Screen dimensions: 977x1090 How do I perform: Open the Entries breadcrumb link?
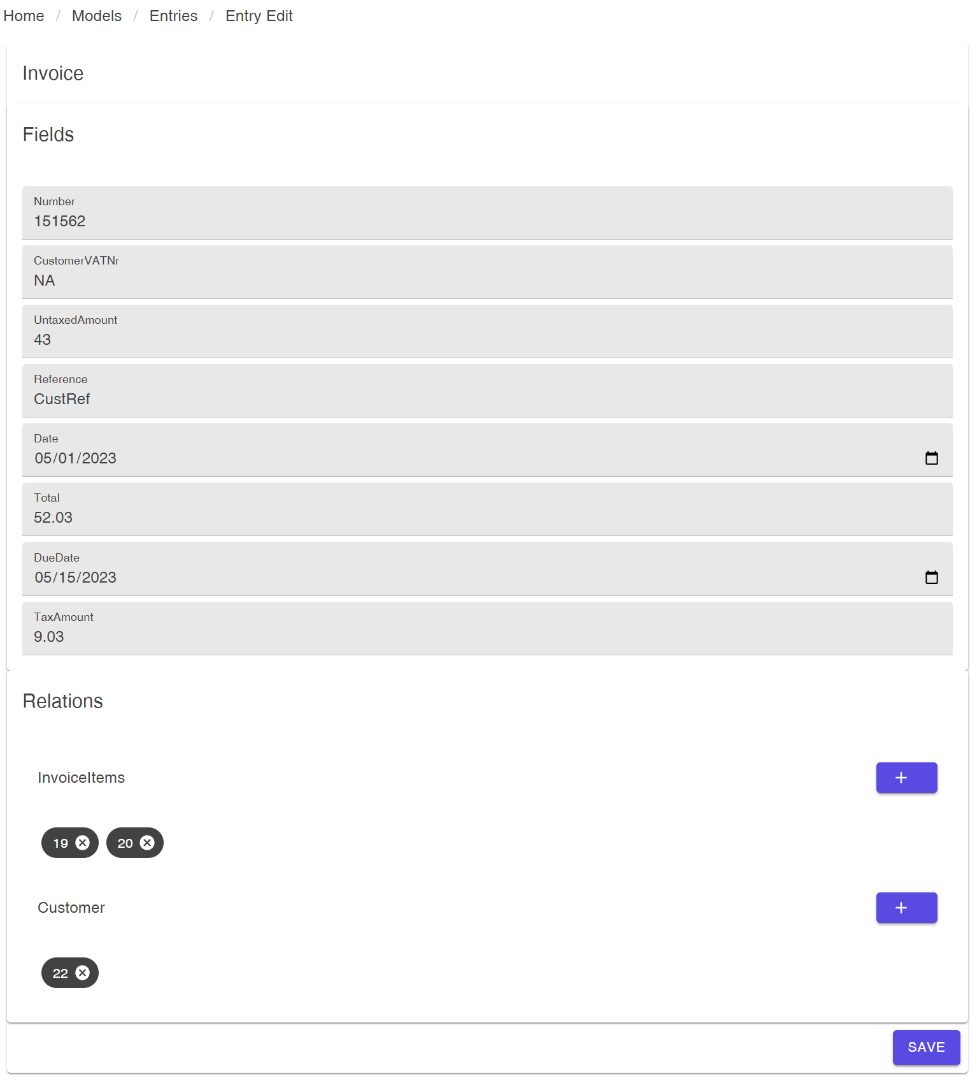tap(173, 16)
